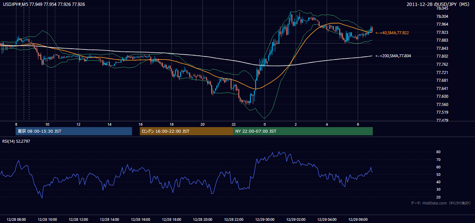Viewport: 475px width, 223px height.
Task: Click the 12/29 06:00 time label
Action: pyautogui.click(x=358, y=220)
